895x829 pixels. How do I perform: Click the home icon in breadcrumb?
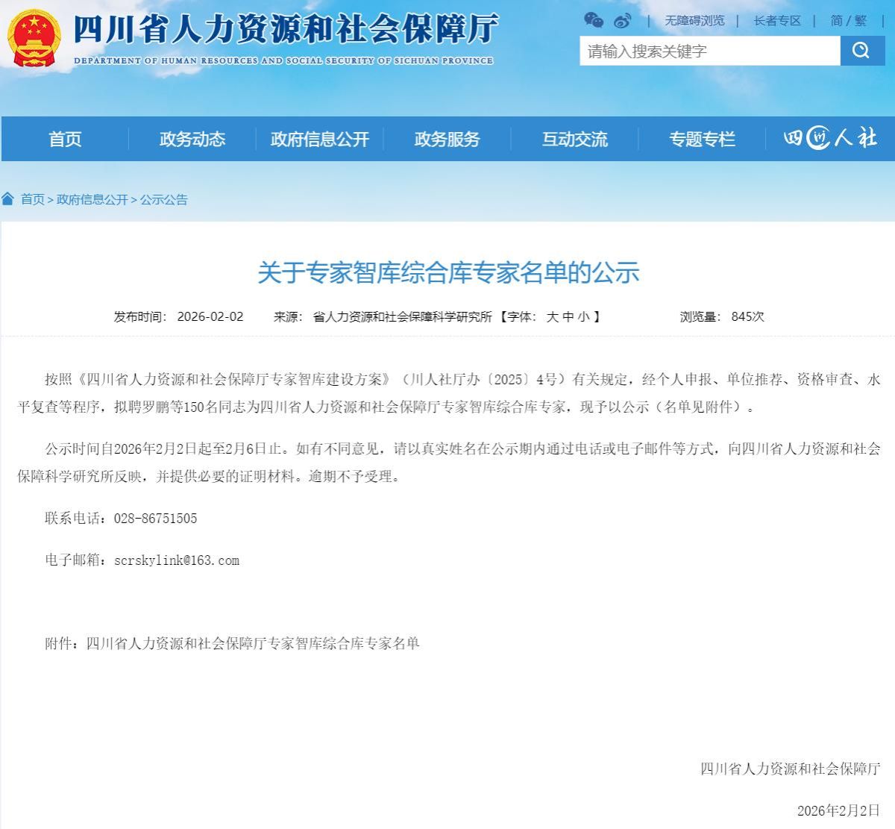pos(8,198)
